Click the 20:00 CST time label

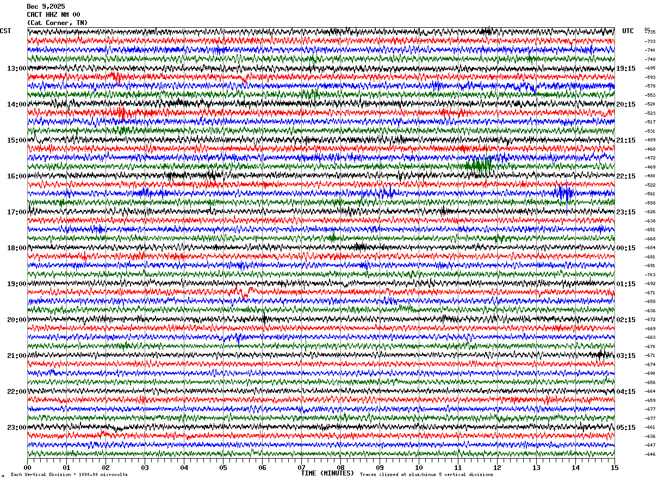click(x=17, y=320)
